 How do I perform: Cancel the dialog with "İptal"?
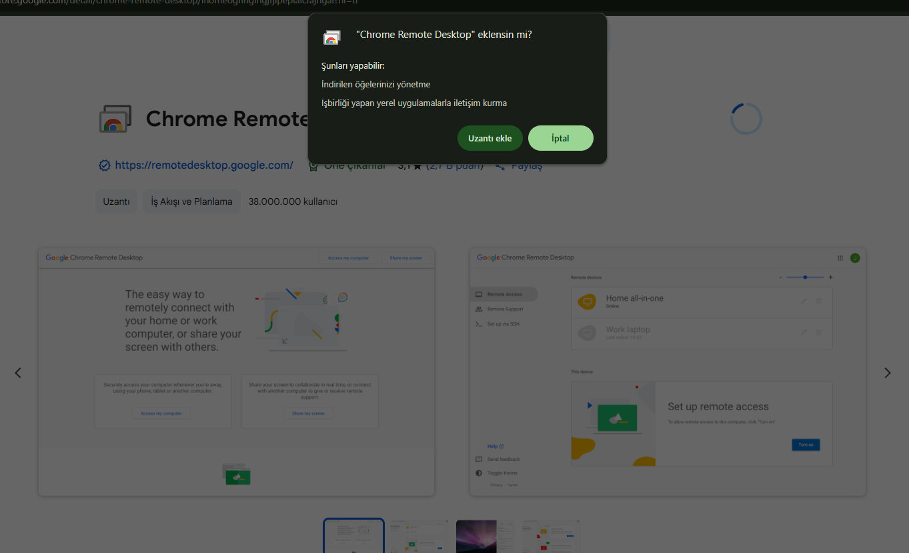[x=561, y=138]
